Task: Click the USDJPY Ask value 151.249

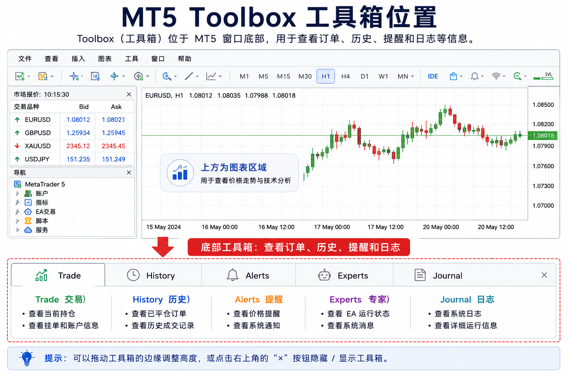Action: [x=114, y=159]
